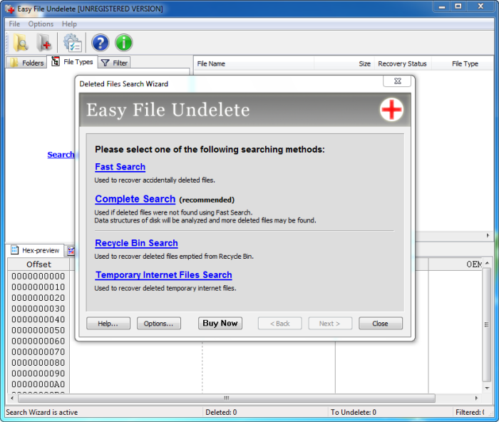Select Recycle Bin Search
This screenshot has width=499, height=422.
point(136,243)
